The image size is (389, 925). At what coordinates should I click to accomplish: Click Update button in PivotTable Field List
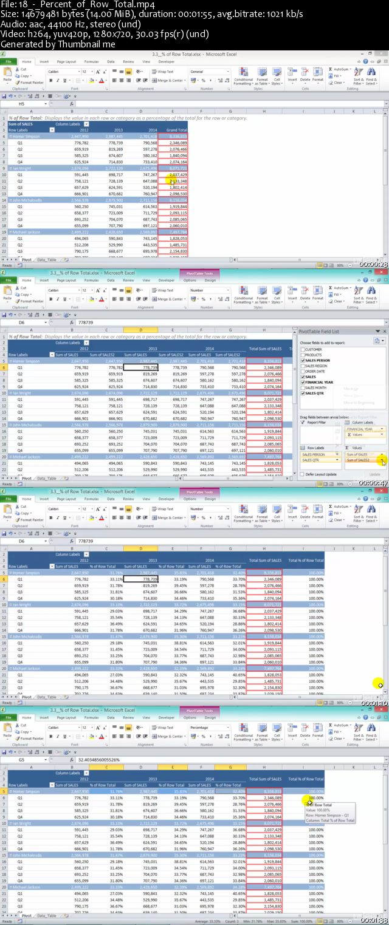[x=375, y=474]
